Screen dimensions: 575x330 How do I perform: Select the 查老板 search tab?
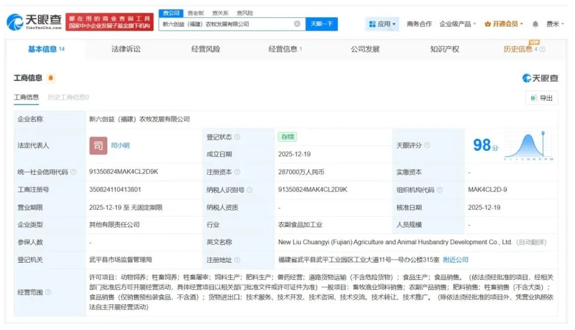click(x=195, y=13)
